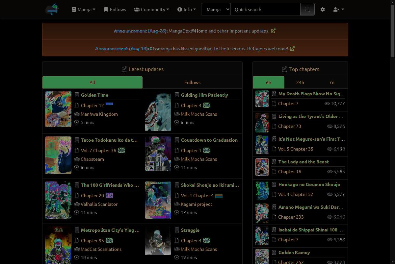
Task: Click the Shokei Shoujo cover thumbnail
Action: point(158,200)
